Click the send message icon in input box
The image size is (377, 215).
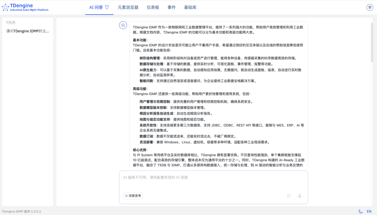[289, 196]
